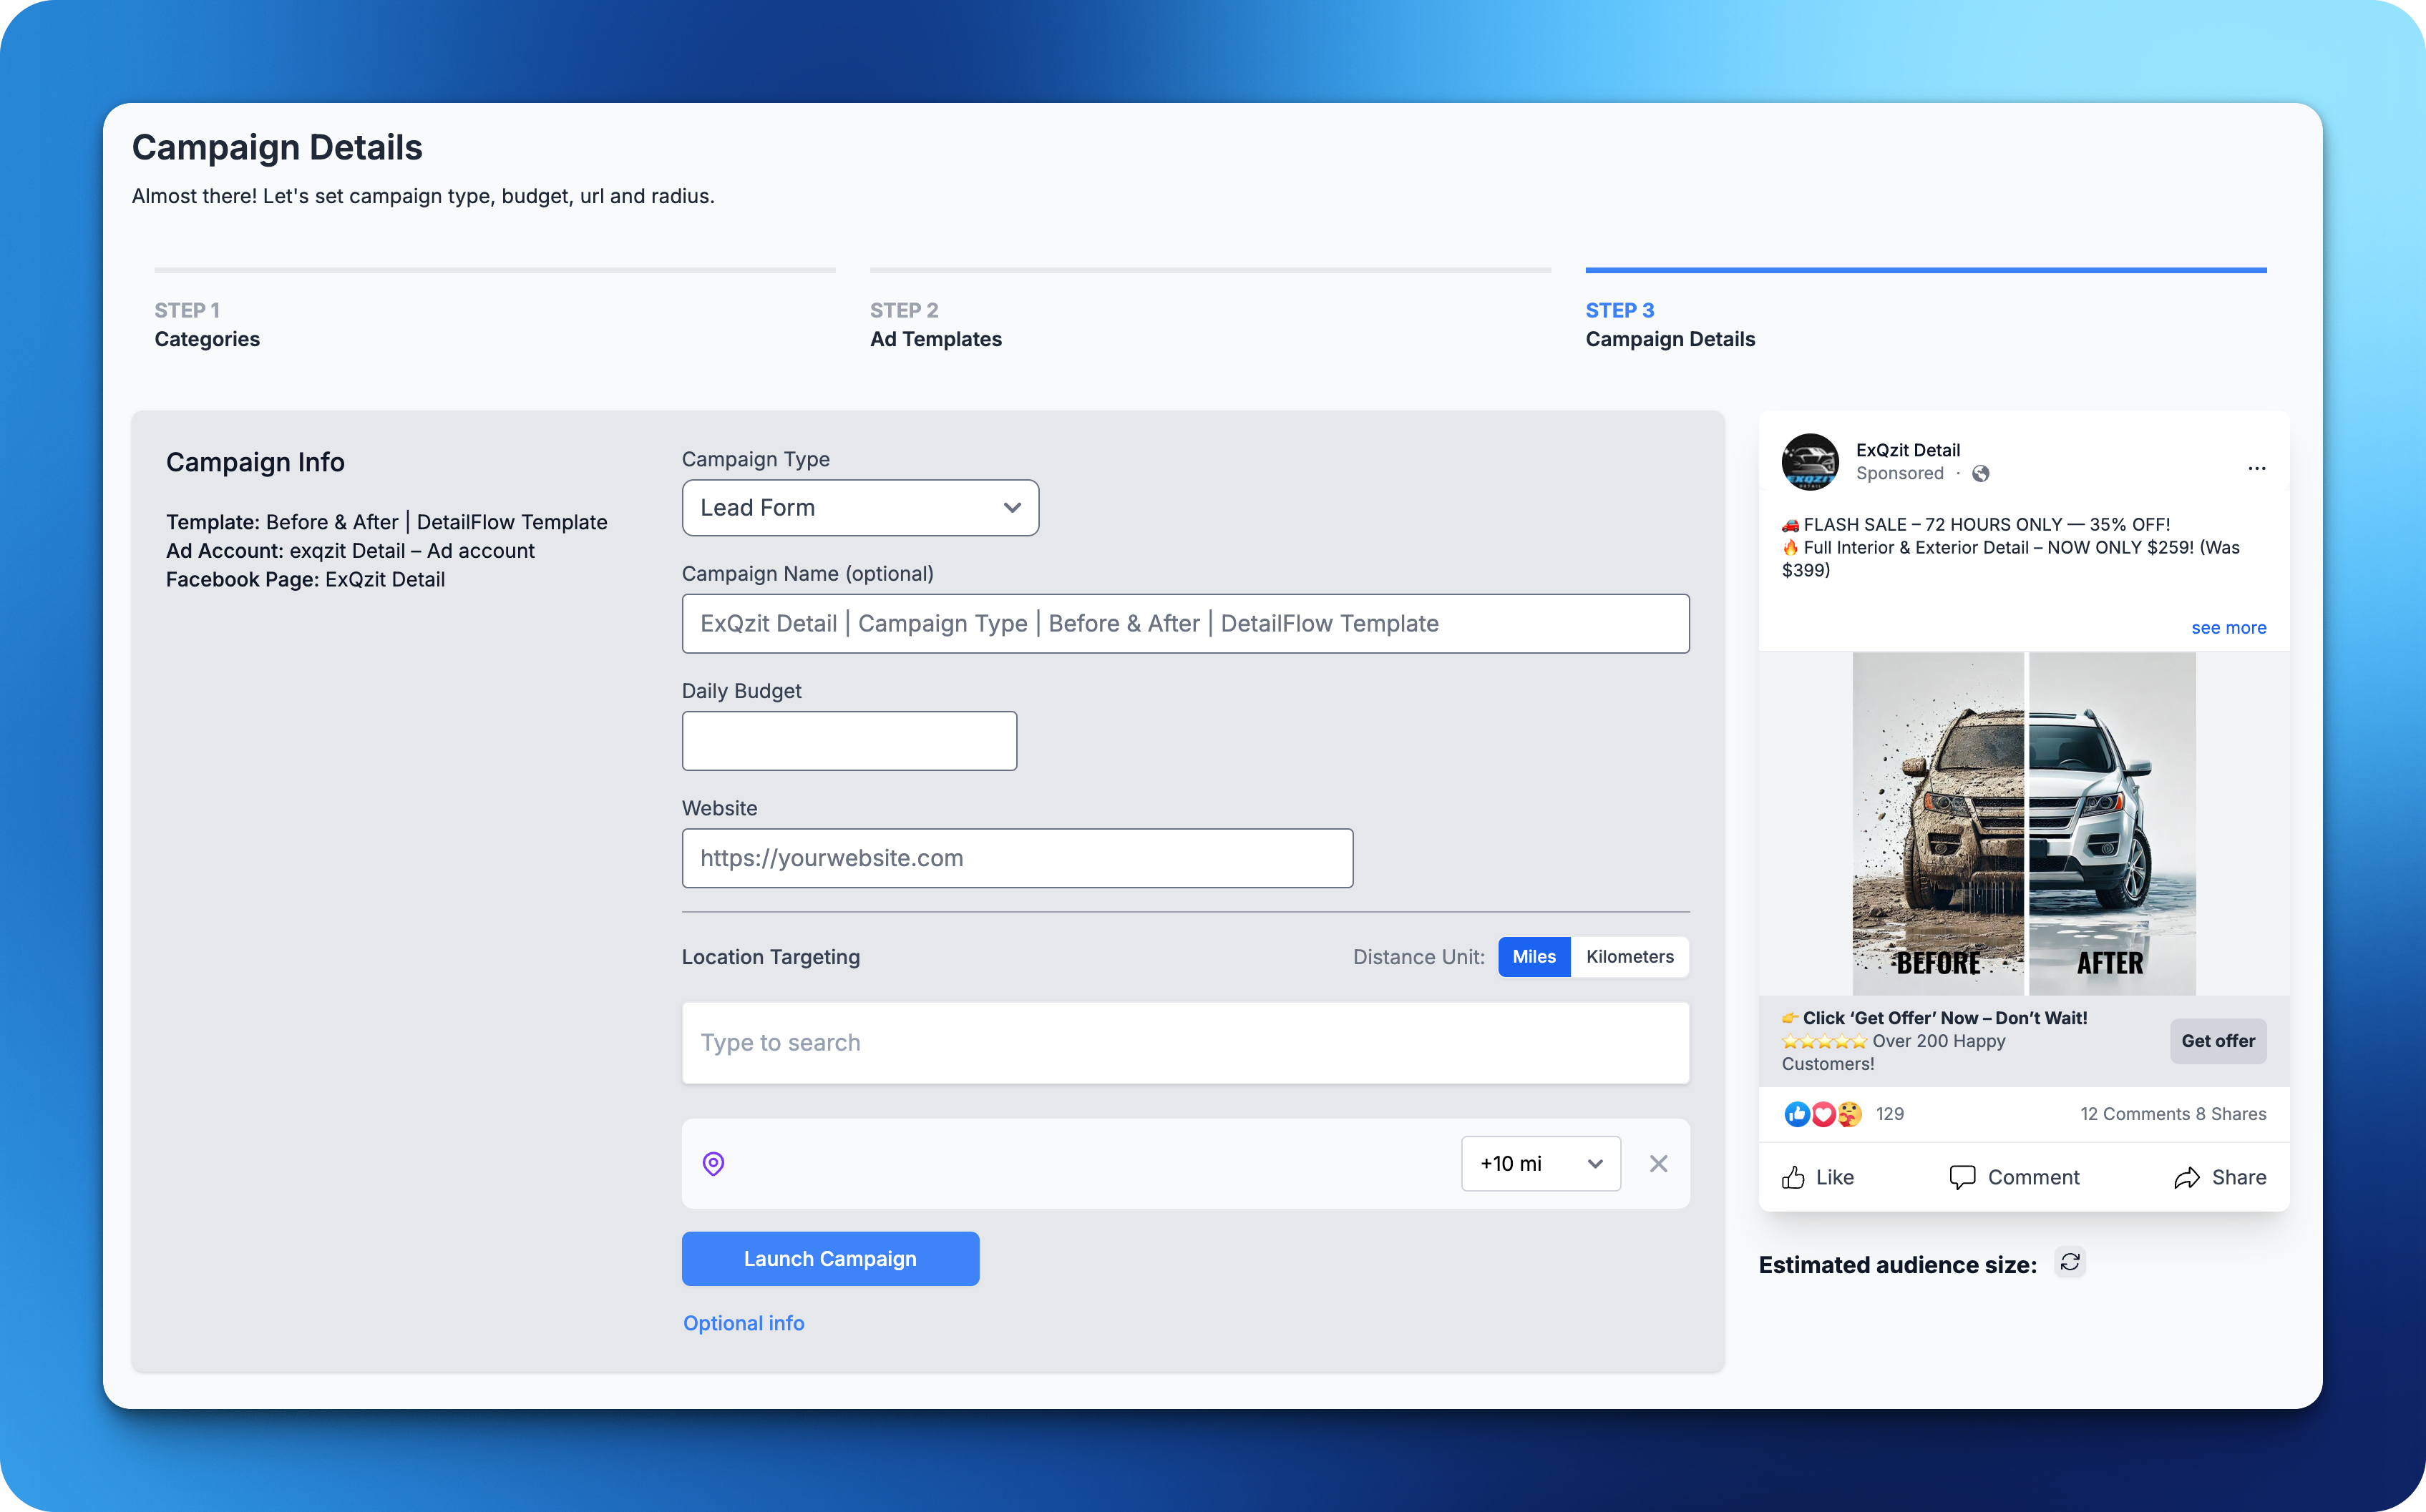Click the refresh estimated audience size icon

pyautogui.click(x=2070, y=1262)
